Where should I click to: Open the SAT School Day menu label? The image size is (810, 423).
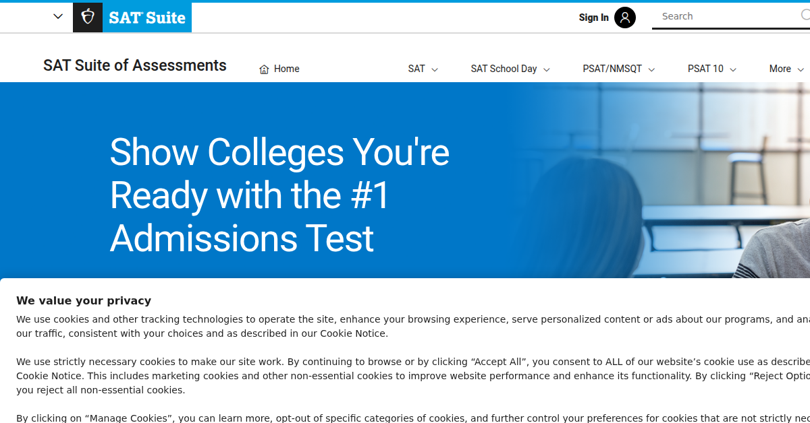(504, 69)
